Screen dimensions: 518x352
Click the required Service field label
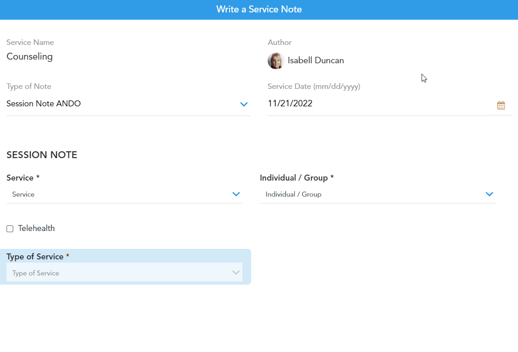tap(20, 178)
